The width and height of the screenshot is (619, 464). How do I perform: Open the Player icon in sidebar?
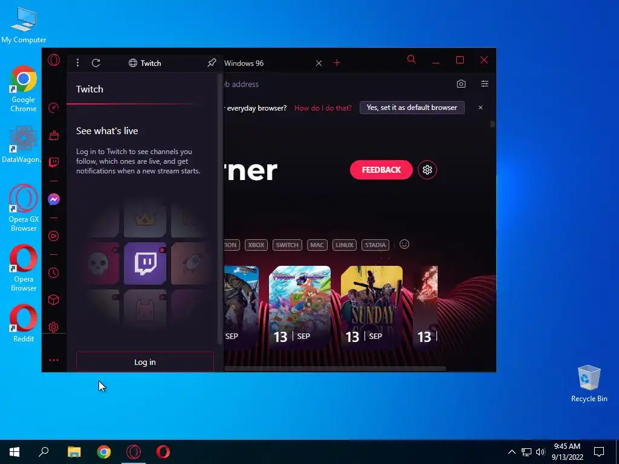pos(54,236)
